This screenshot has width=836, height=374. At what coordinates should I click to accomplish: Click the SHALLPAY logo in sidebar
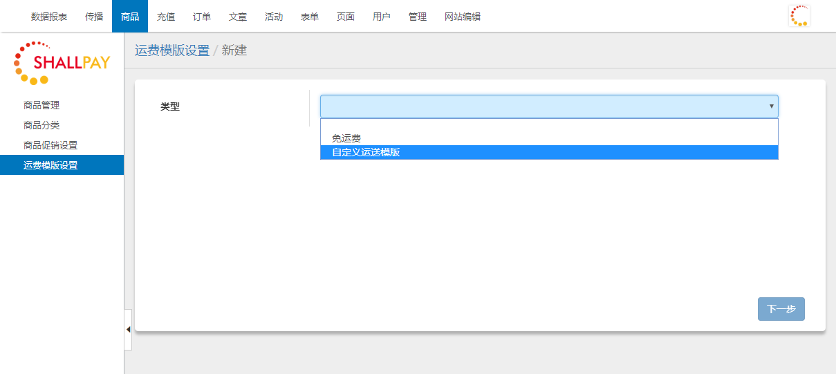click(62, 62)
